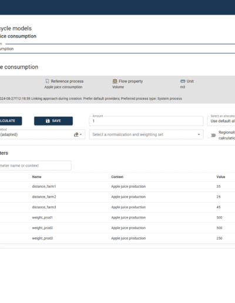Click the CALCULATE button
This screenshot has height=303, width=235.
pyautogui.click(x=11, y=121)
